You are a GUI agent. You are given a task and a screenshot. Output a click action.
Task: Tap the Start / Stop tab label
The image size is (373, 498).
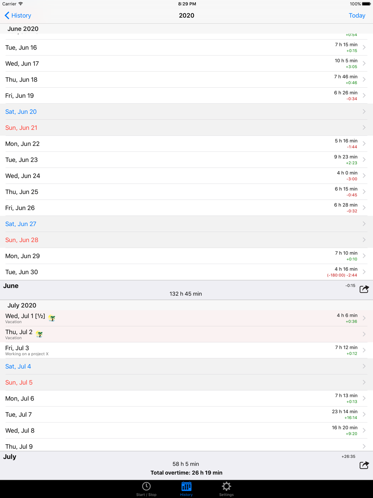click(x=146, y=495)
